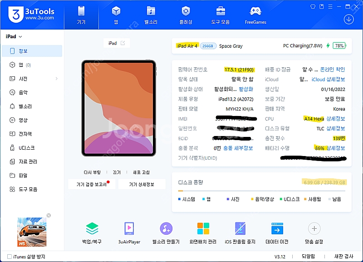Launch 데이터 이전 data transfer tool
The width and height of the screenshot is (363, 262).
(277, 233)
